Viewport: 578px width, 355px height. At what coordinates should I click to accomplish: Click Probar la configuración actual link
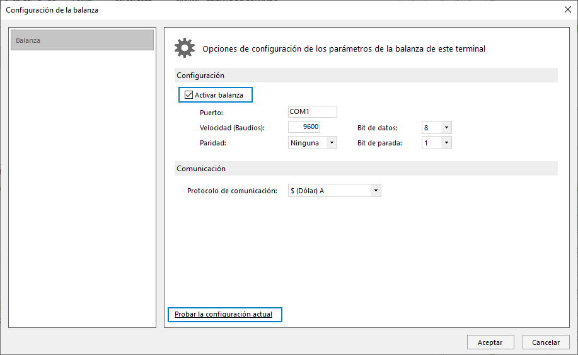pyautogui.click(x=223, y=315)
